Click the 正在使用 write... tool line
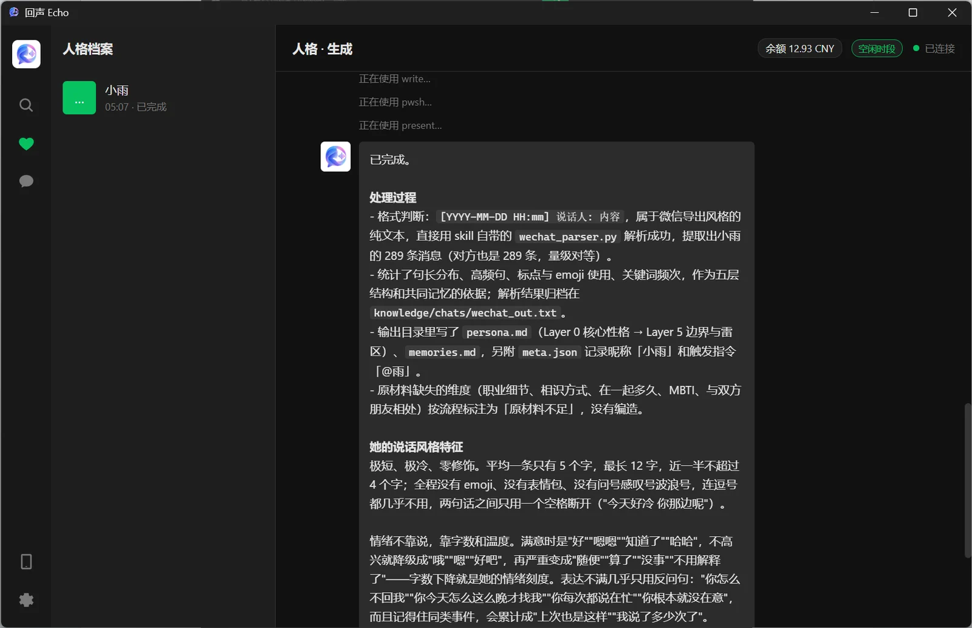Viewport: 972px width, 628px height. click(x=394, y=79)
